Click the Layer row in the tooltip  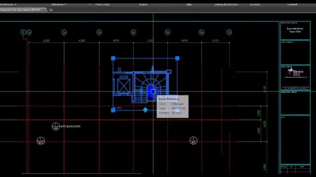(172, 108)
